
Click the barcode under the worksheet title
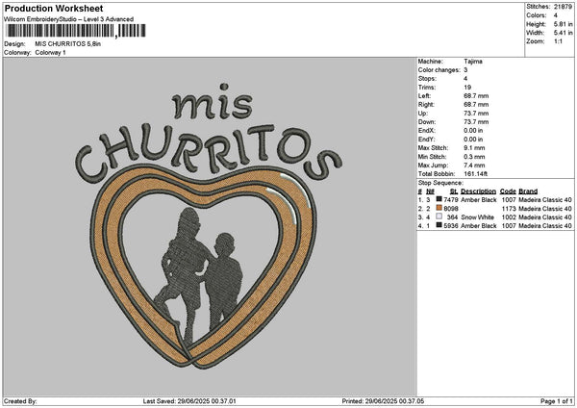(76, 31)
